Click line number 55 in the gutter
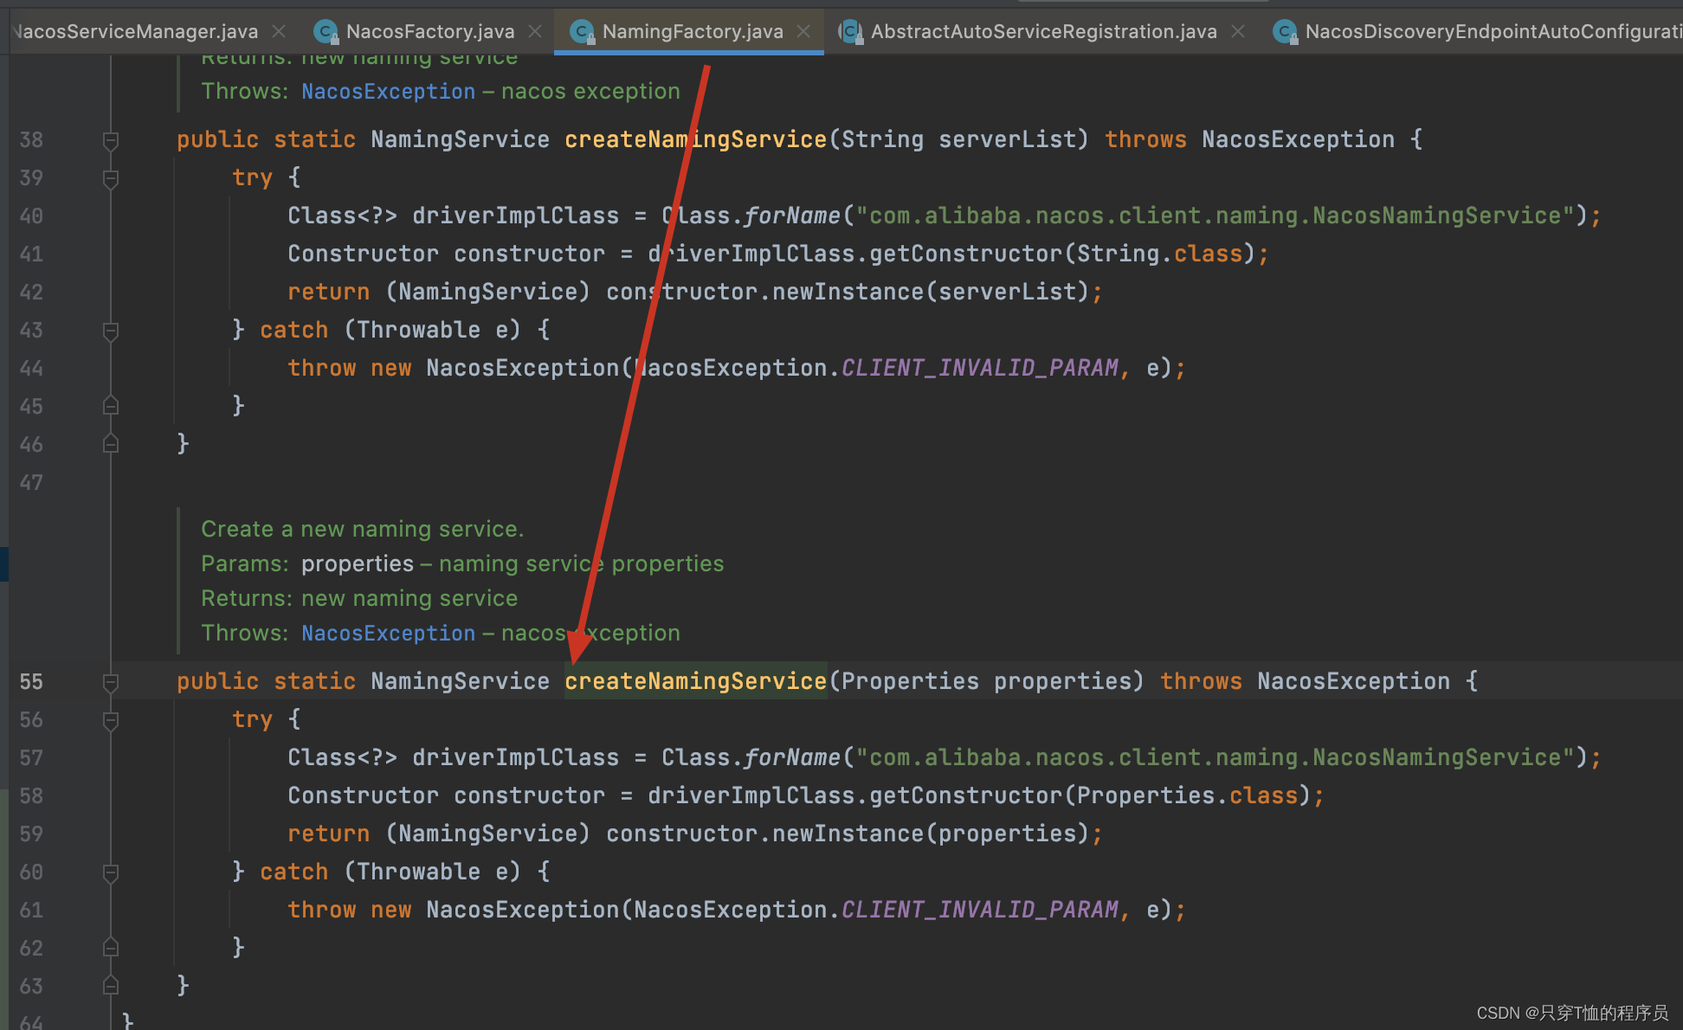The width and height of the screenshot is (1683, 1030). click(x=31, y=681)
